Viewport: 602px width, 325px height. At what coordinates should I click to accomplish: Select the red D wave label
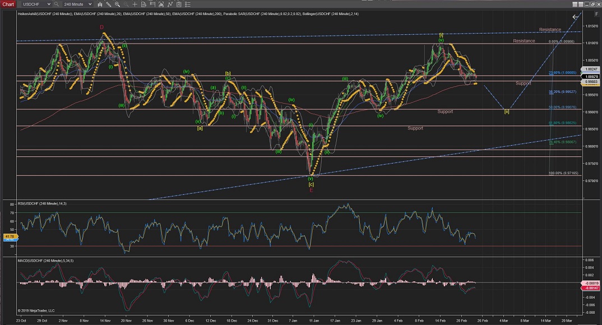[102, 27]
